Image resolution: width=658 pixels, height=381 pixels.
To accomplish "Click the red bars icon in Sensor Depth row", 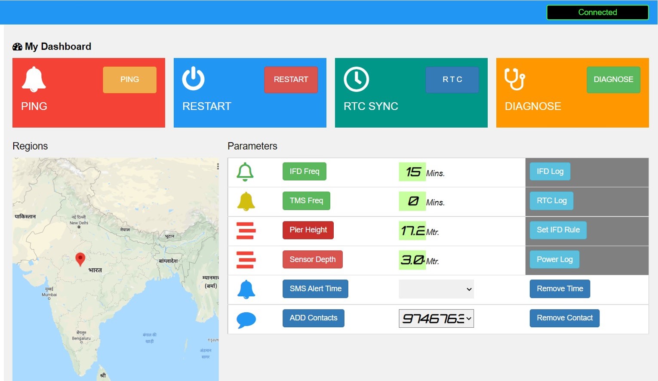I will 246,260.
